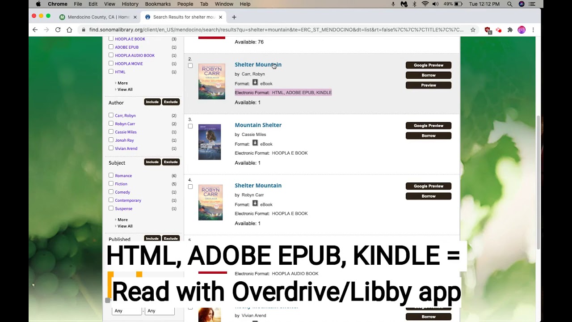Check the Jonah Ray author filter
The image size is (572, 322).
pyautogui.click(x=111, y=140)
